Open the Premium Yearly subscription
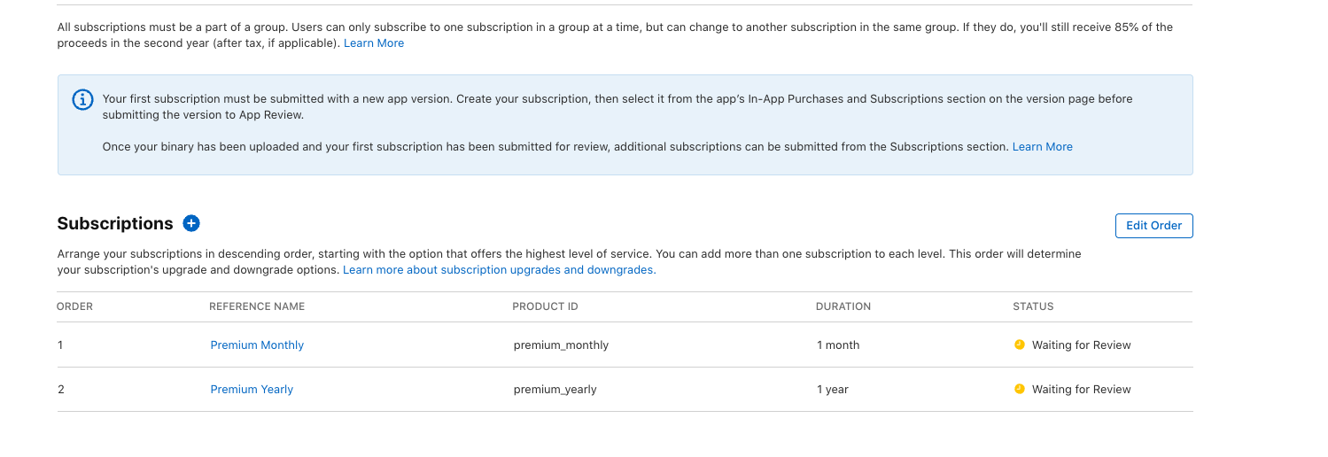1328x457 pixels. pyautogui.click(x=252, y=390)
